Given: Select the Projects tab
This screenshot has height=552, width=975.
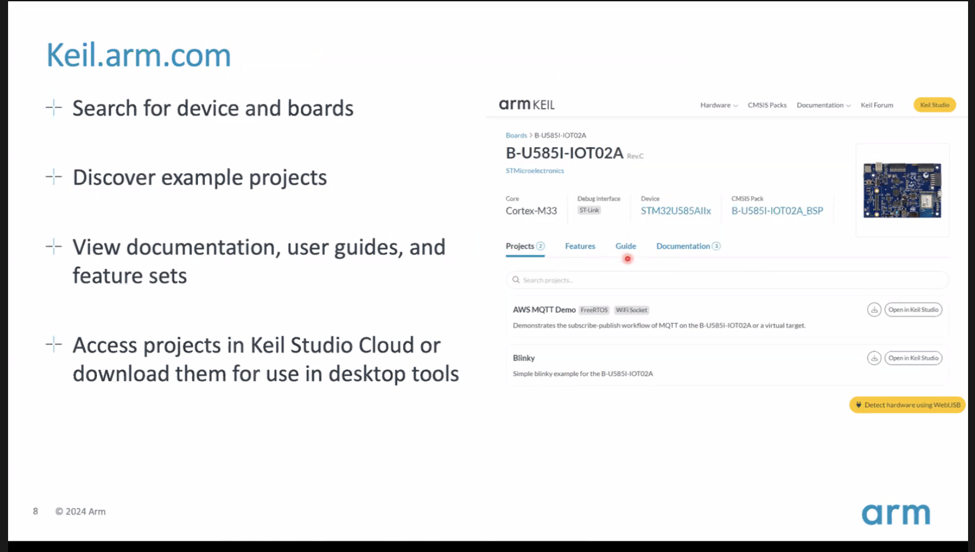Looking at the screenshot, I should tap(525, 246).
